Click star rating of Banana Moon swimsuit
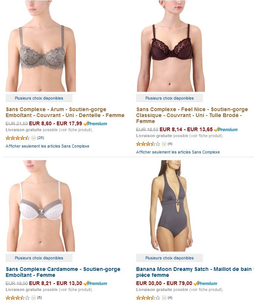 tap(148, 298)
